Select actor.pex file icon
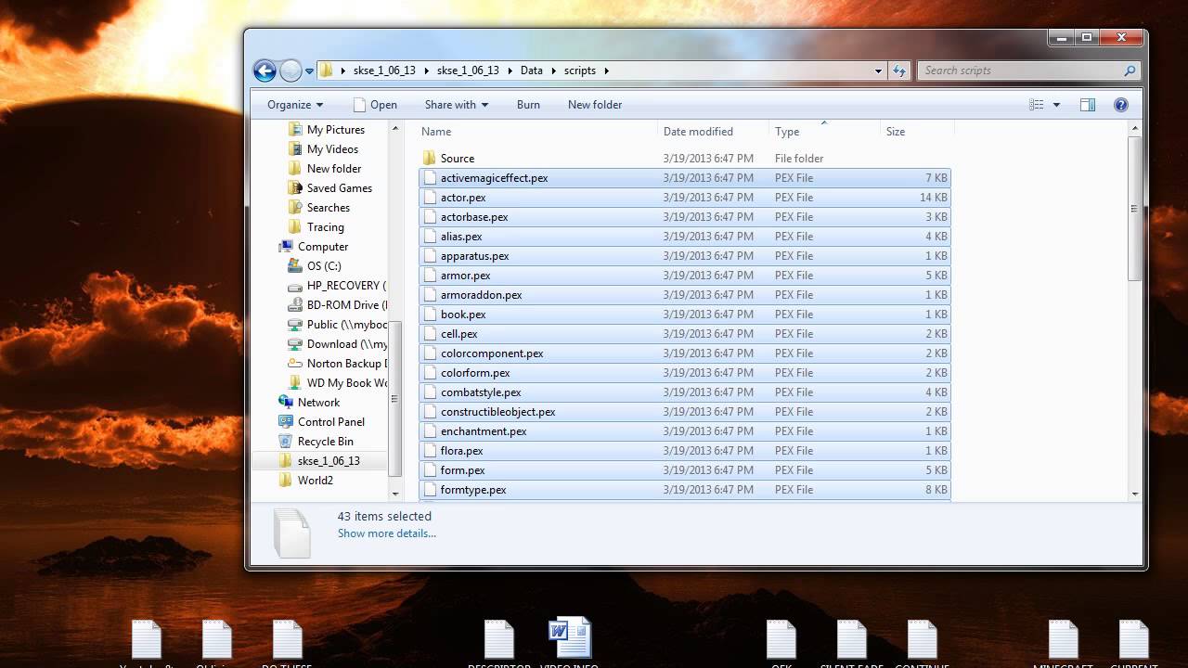 pos(429,198)
